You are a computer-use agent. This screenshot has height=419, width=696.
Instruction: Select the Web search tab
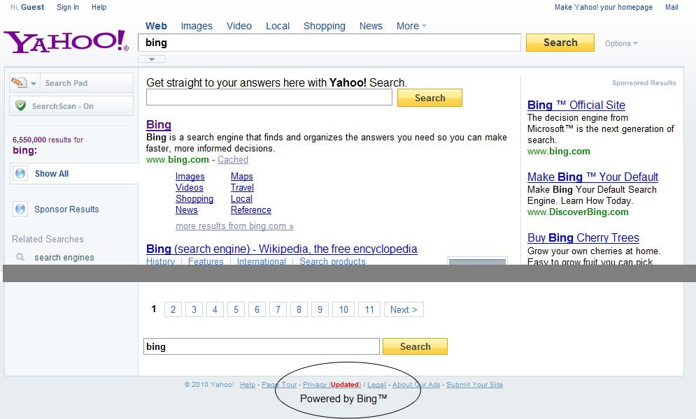click(x=156, y=26)
